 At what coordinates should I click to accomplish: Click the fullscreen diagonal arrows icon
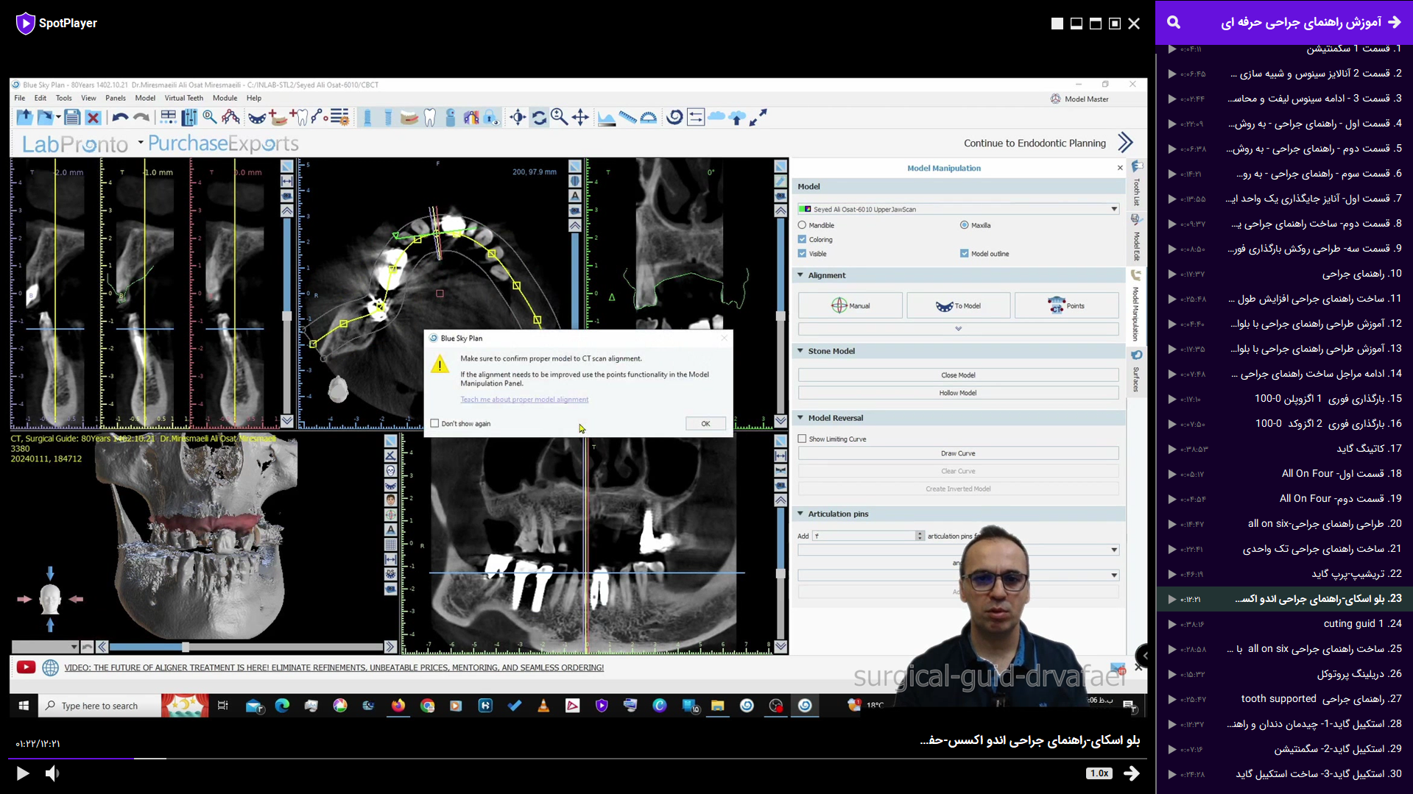point(758,117)
